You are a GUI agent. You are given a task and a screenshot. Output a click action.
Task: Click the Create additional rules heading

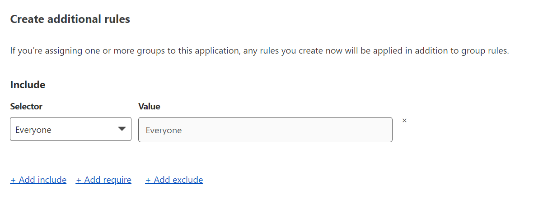pos(70,19)
